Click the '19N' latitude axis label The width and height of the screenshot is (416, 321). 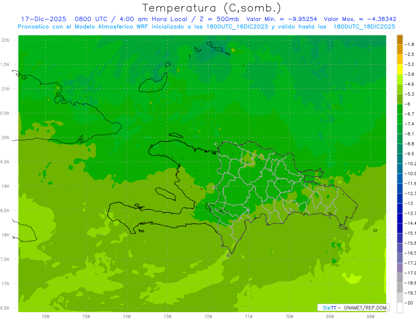click(x=6, y=186)
